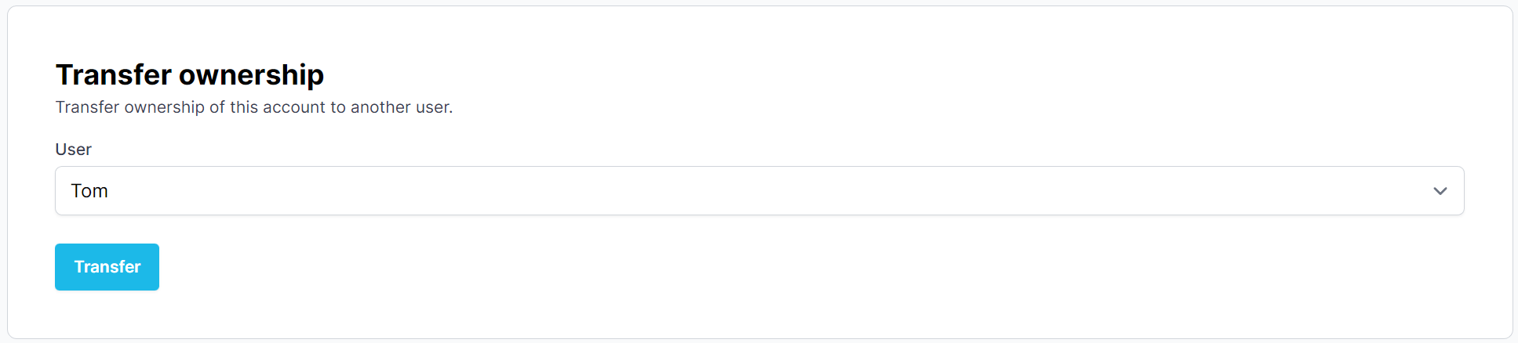
Task: Click the bold Transfer ownership title
Action: 189,75
